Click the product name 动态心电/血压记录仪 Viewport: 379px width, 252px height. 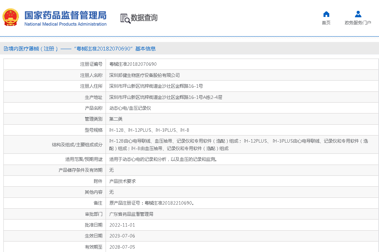(130, 108)
